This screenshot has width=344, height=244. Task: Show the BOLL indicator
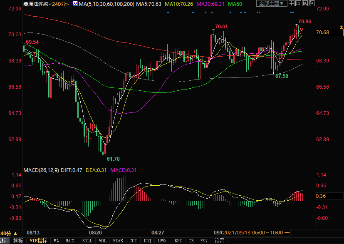[x=87, y=241]
